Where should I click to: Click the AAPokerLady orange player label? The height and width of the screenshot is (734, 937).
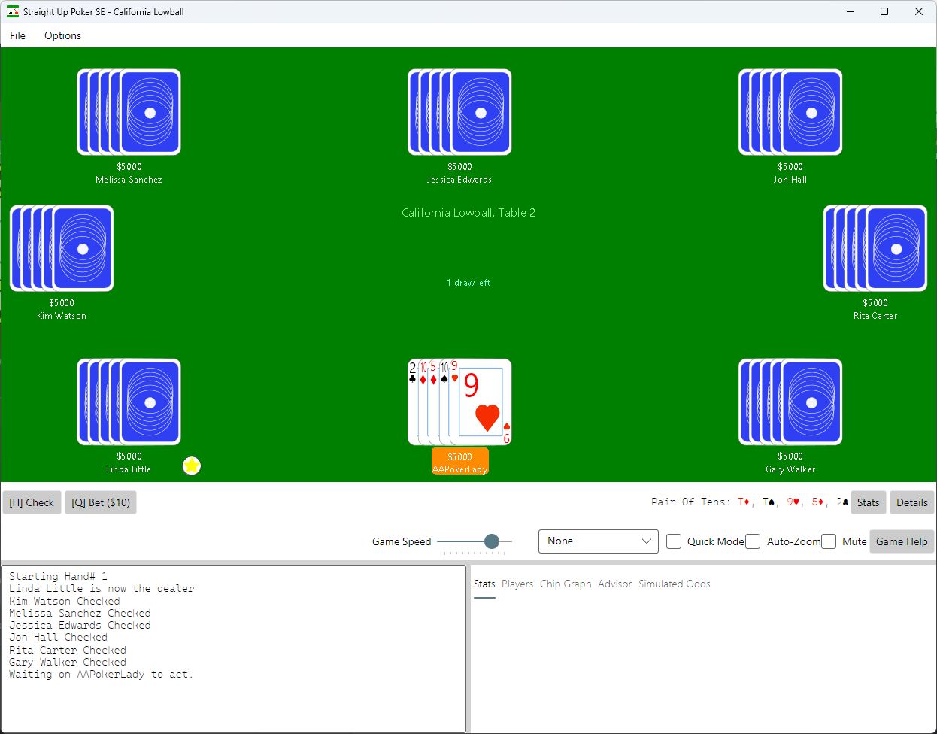pyautogui.click(x=460, y=462)
